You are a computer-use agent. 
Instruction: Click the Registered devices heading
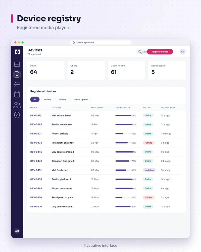[x=43, y=91]
